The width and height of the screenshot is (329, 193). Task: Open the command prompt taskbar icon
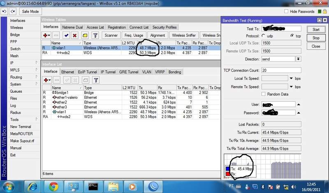[x=93, y=186]
